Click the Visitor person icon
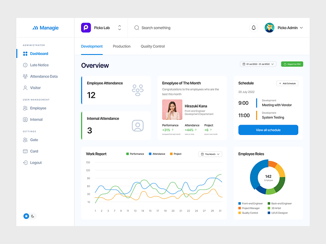The height and width of the screenshot is (244, 326). [x=25, y=88]
